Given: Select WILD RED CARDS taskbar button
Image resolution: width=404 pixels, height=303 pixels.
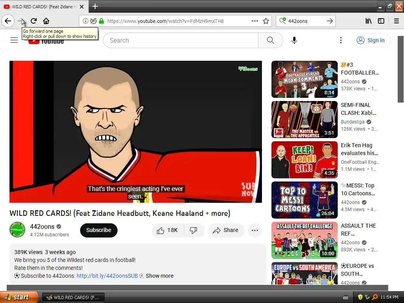Looking at the screenshot, I should (73, 297).
